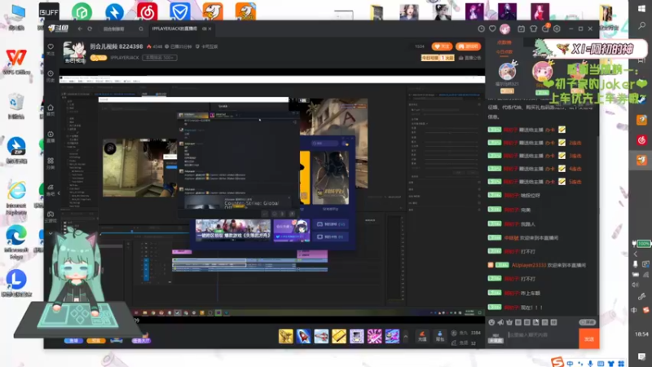Send the purple plane gift
The width and height of the screenshot is (652, 367).
(x=392, y=336)
